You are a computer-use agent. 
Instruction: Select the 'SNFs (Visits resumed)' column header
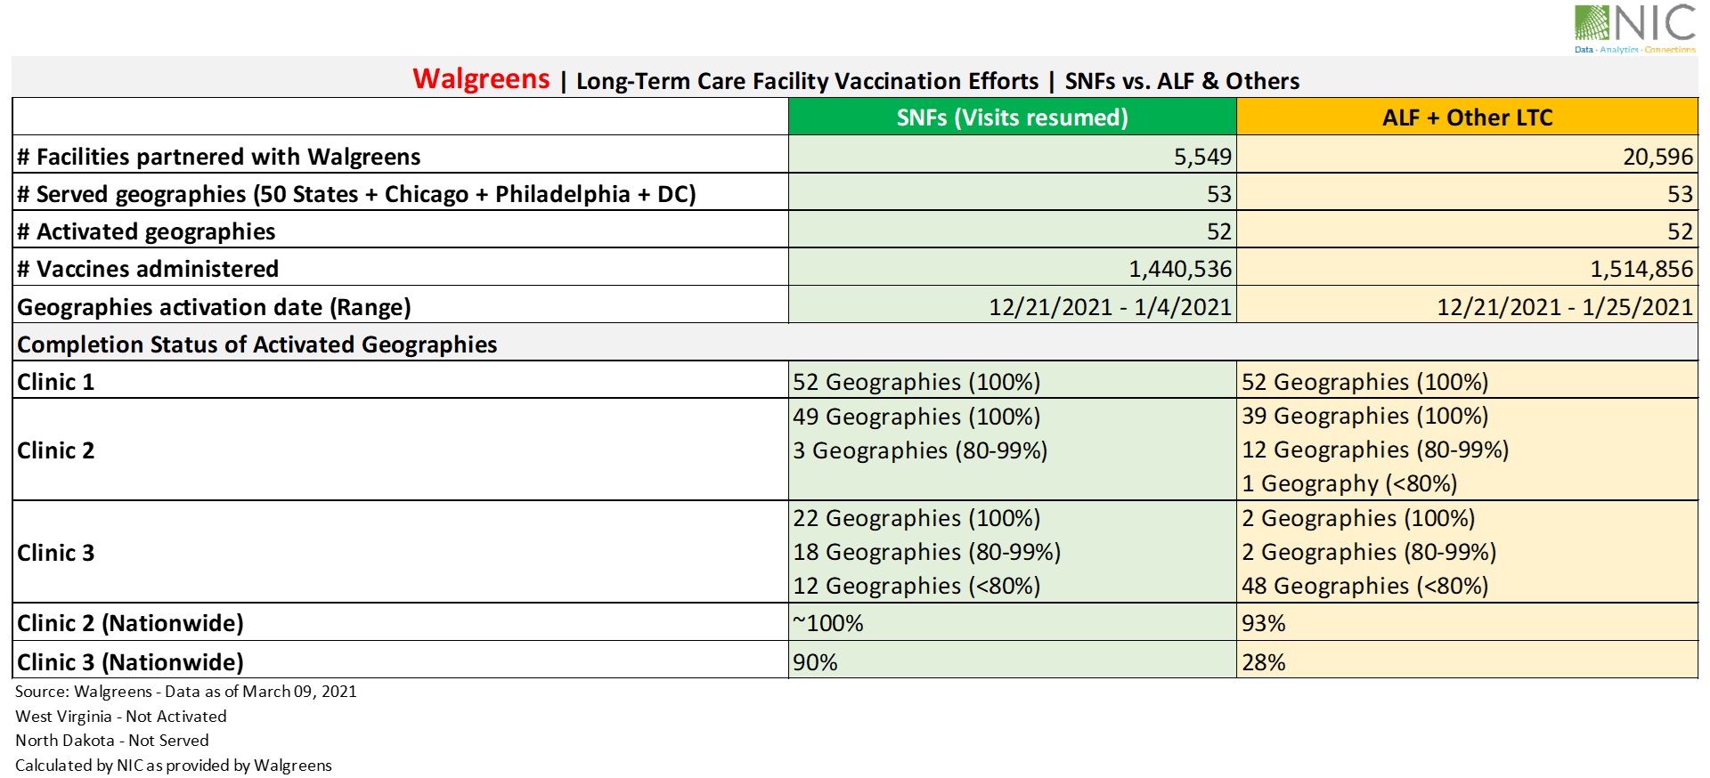1012,117
